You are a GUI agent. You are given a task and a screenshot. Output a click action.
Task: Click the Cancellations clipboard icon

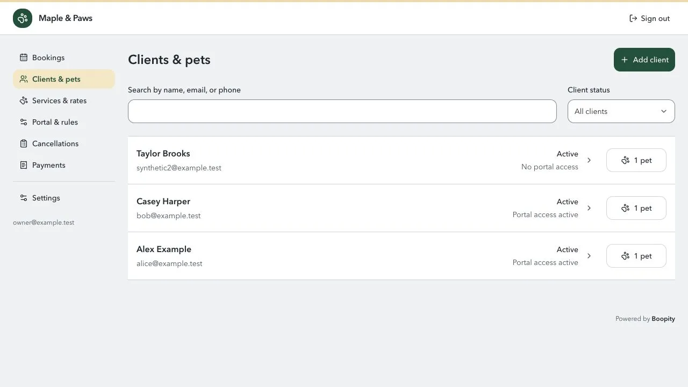point(24,144)
